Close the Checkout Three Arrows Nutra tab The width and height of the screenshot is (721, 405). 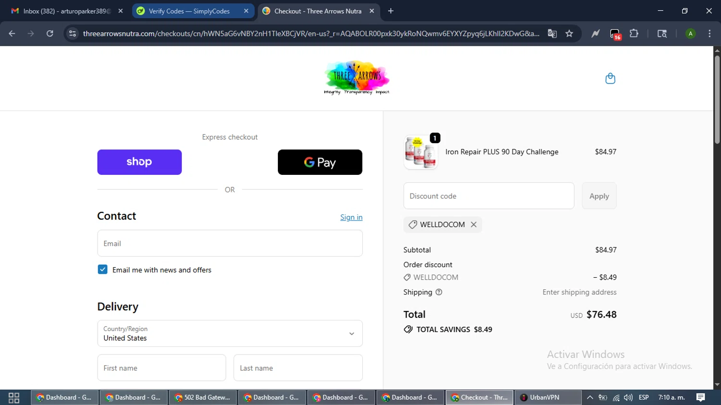pos(372,11)
